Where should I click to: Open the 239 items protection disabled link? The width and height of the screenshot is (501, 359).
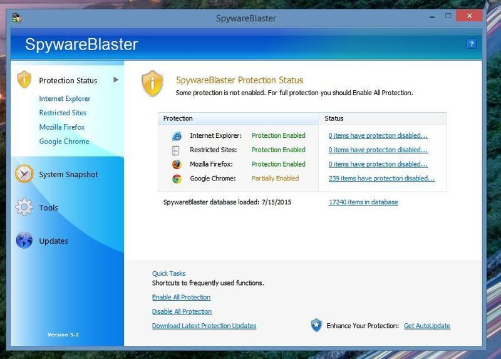click(x=381, y=179)
